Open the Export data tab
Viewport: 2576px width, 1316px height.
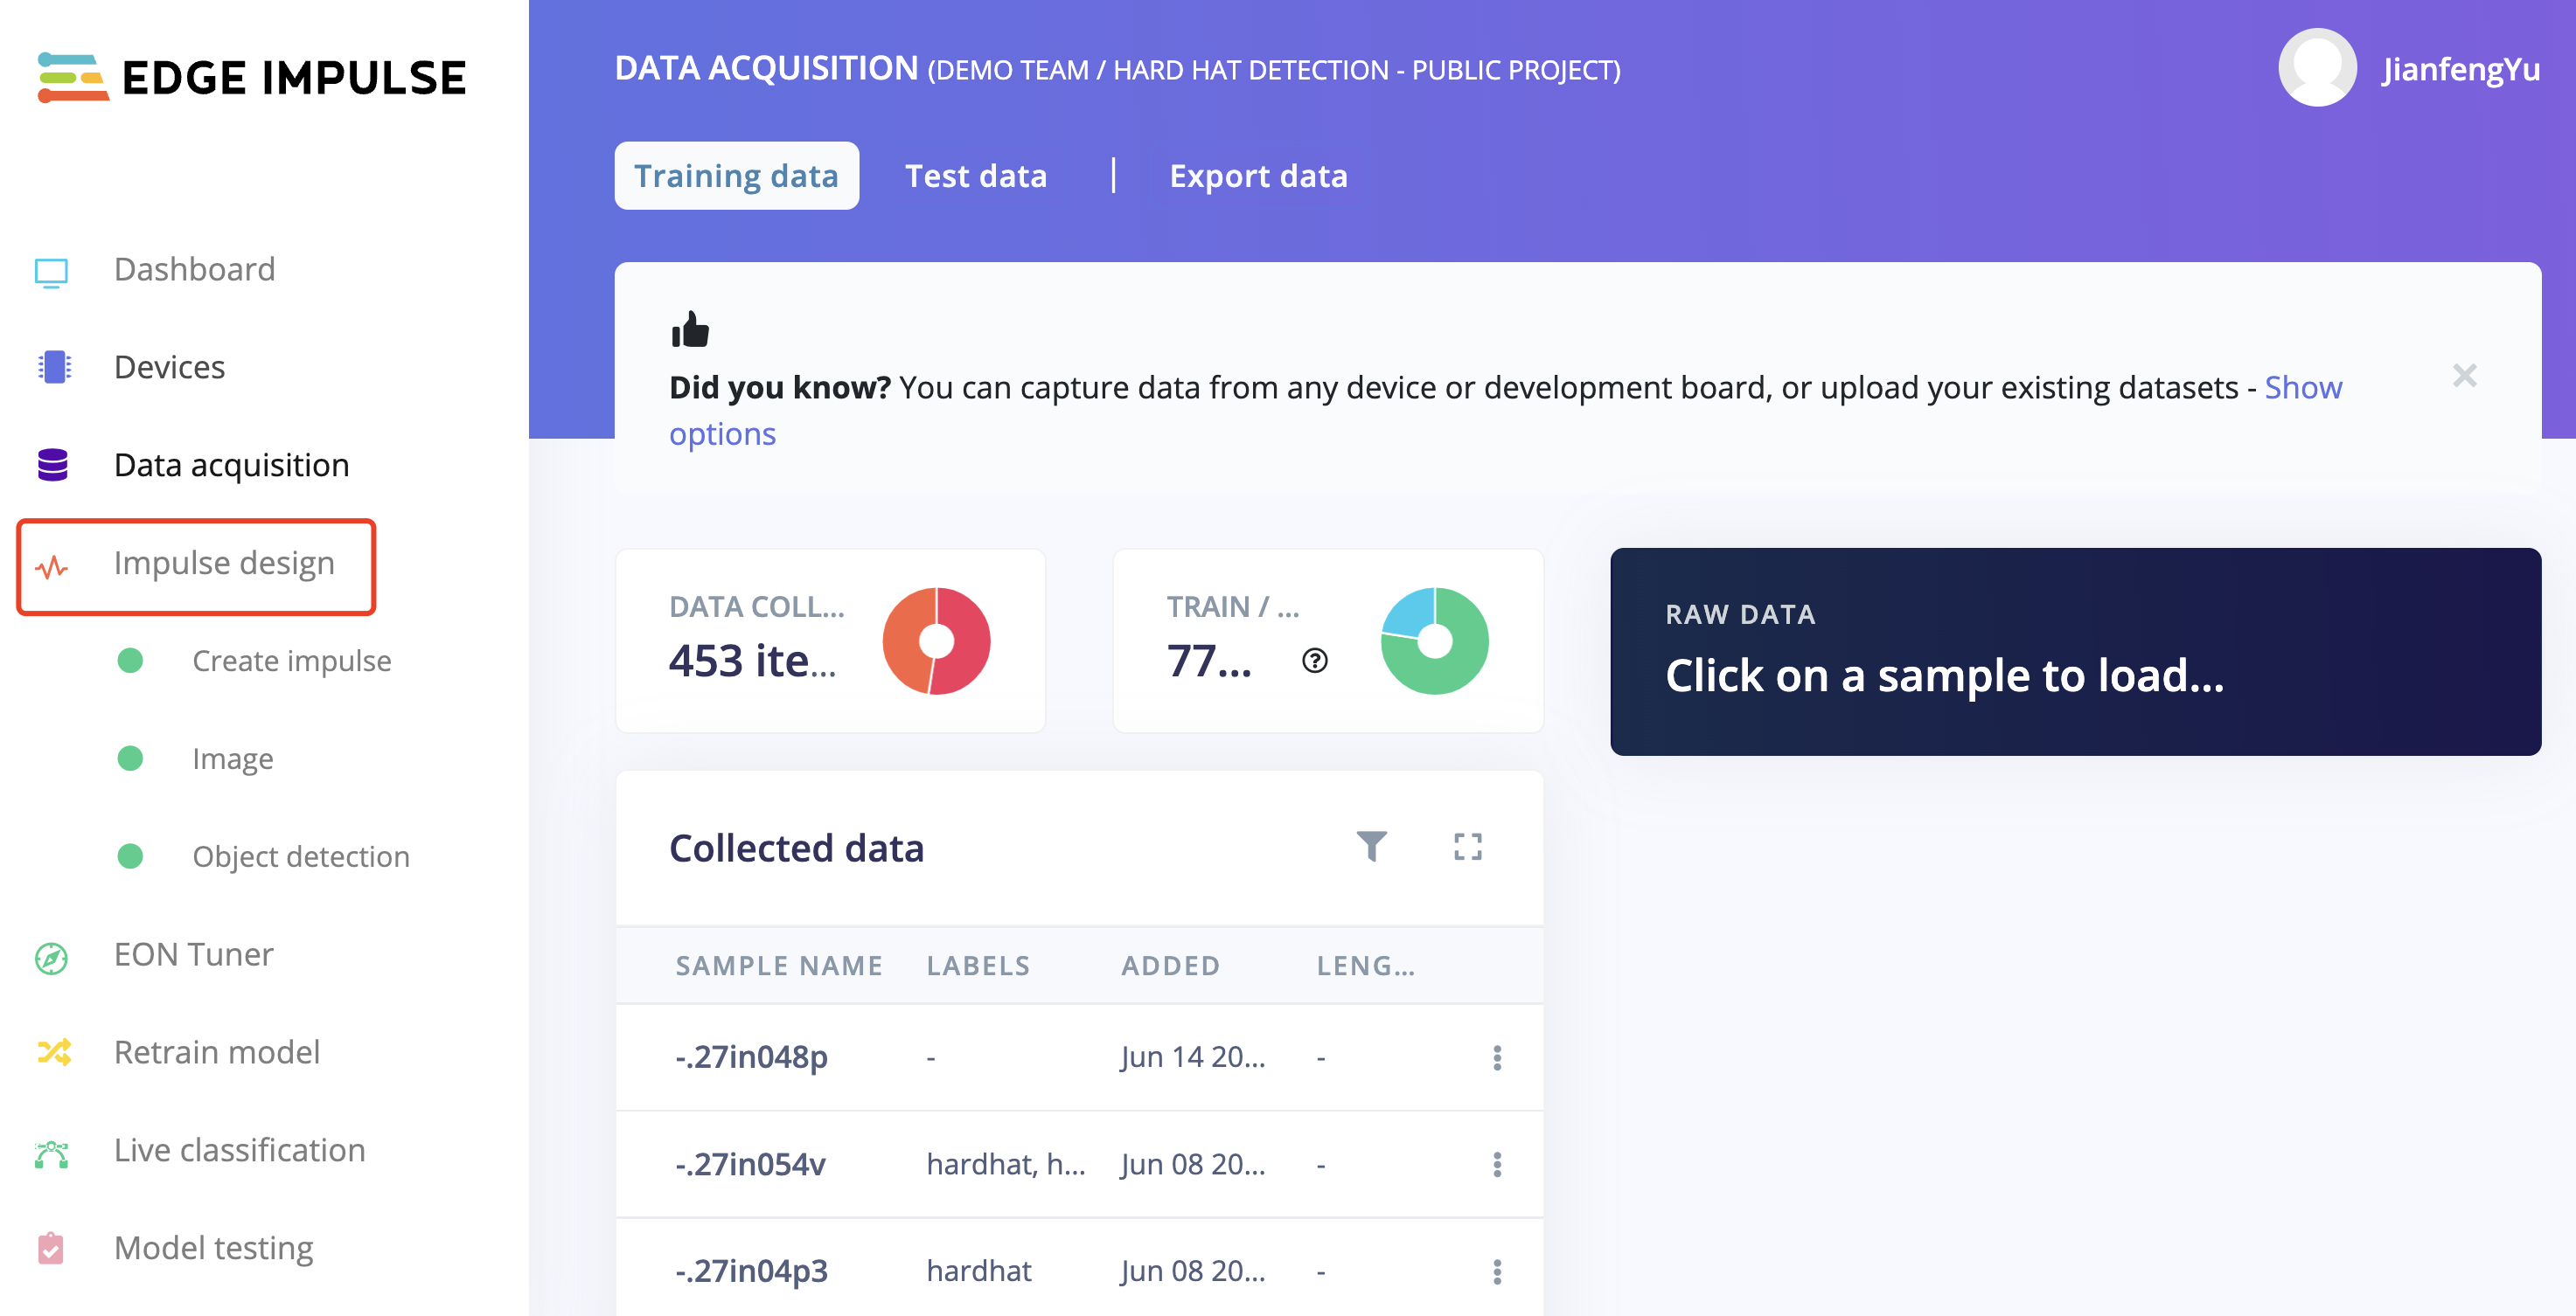[x=1258, y=176]
